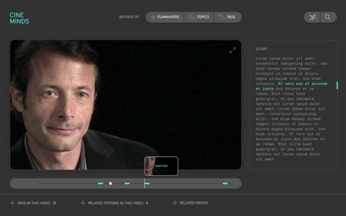The width and height of the screenshot is (346, 216).
Task: Expand video to fullscreen with arrows icon
Action: [232, 50]
